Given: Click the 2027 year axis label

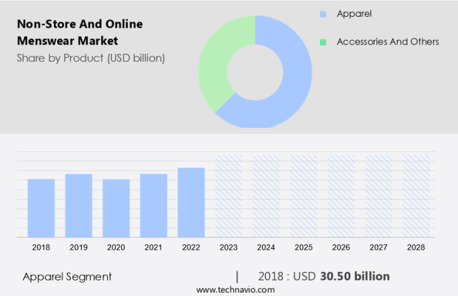Looking at the screenshot, I should point(379,248).
